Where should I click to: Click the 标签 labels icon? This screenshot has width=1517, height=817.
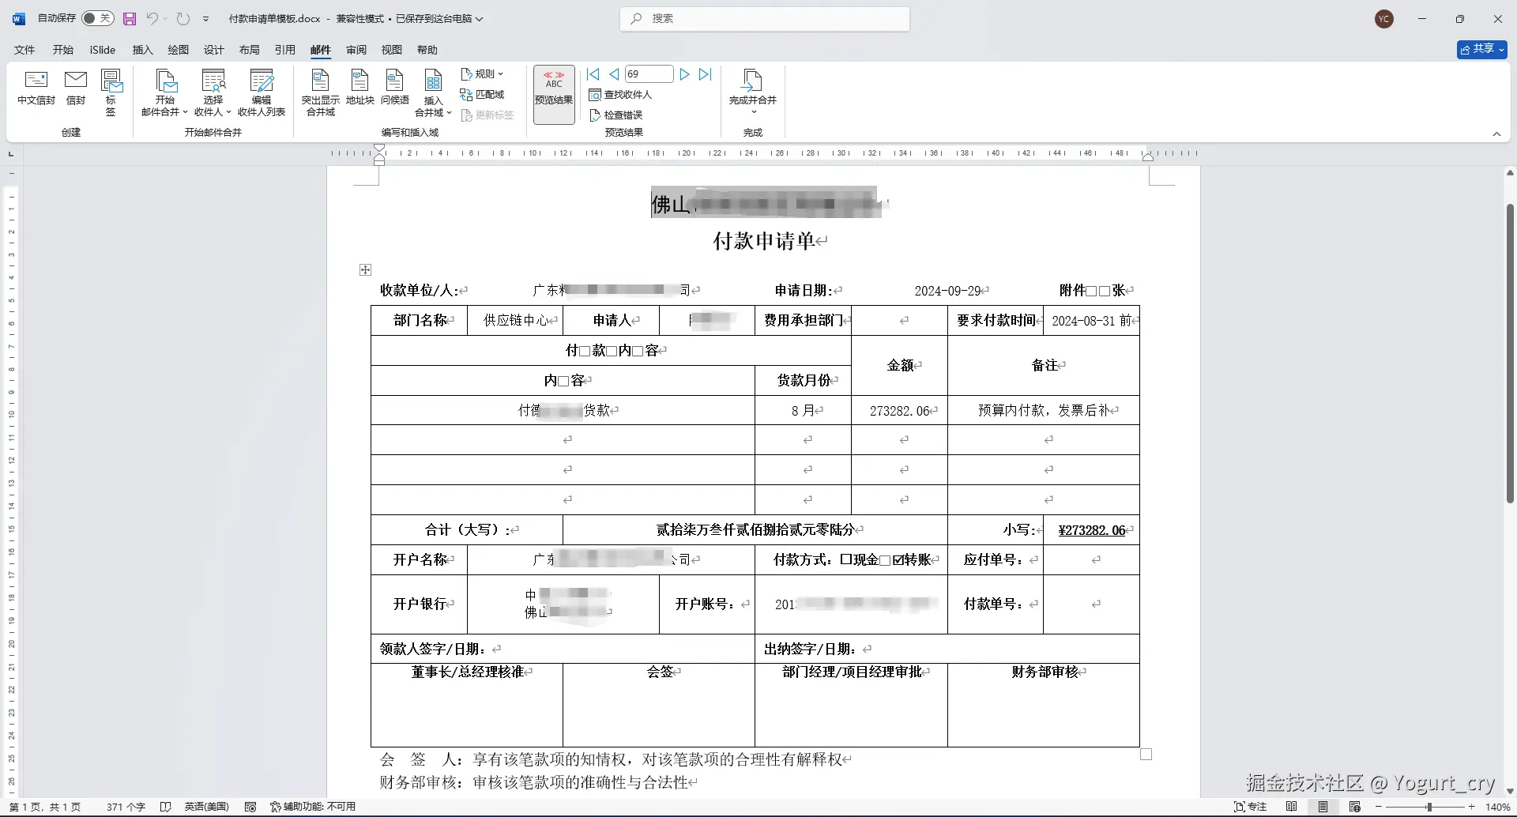click(111, 93)
